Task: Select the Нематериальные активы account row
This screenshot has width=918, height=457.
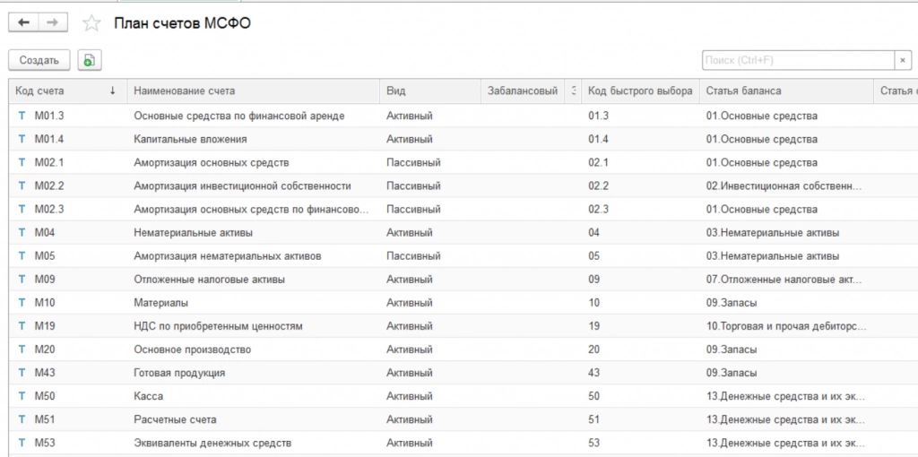Action: coord(192,233)
